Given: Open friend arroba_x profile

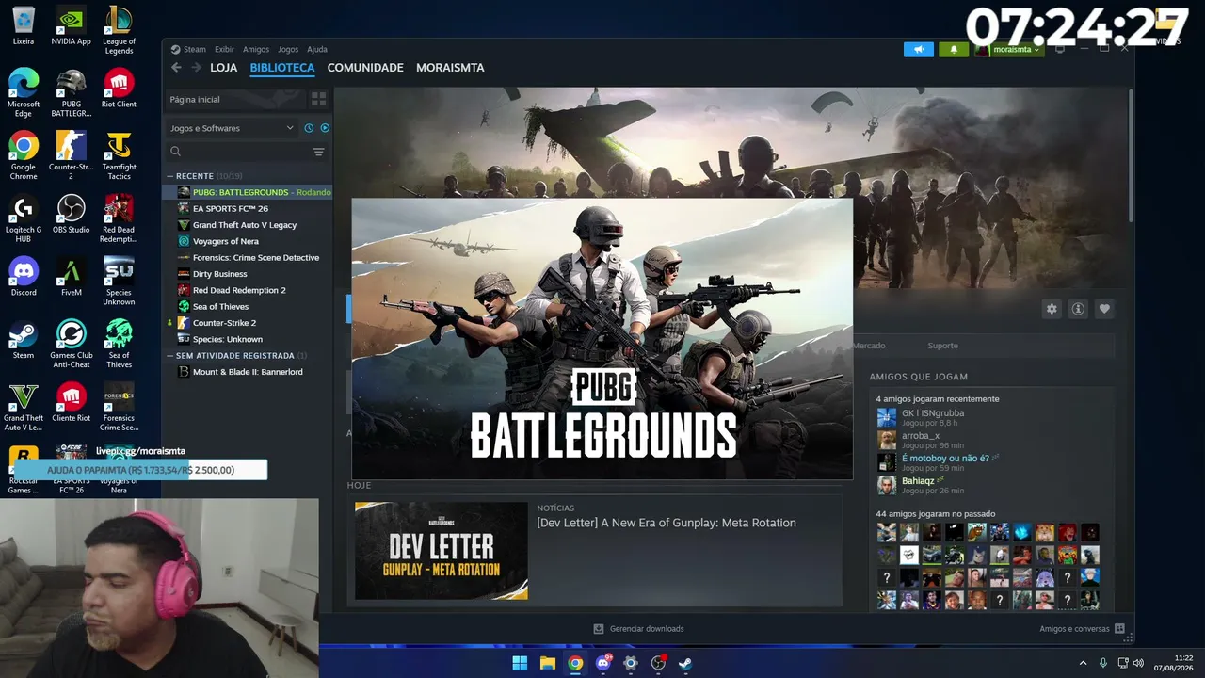Looking at the screenshot, I should point(921,436).
